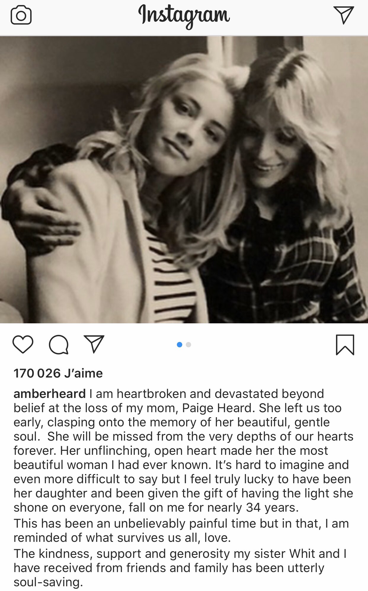The image size is (368, 591).
Task: Tap the Instagram logo in the header
Action: (184, 17)
